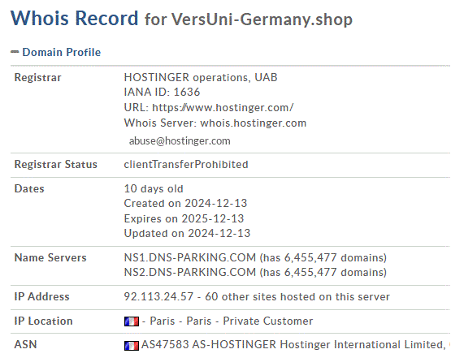Click the IANA ID: 1636 text

(x=162, y=92)
